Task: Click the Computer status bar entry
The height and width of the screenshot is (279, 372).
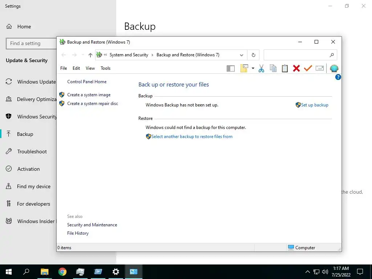Action: click(x=302, y=248)
